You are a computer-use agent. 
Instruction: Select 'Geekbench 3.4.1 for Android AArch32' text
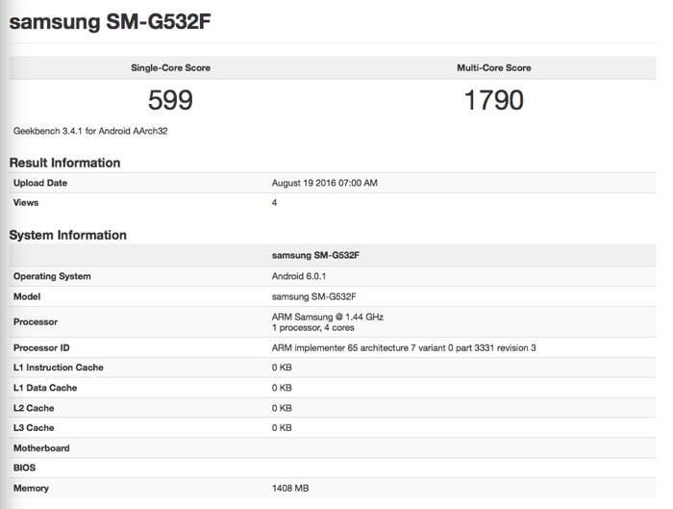pos(90,131)
